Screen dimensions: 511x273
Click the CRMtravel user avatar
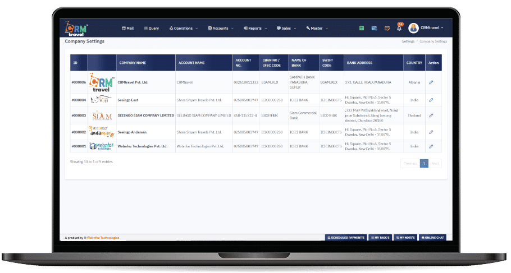pyautogui.click(x=413, y=28)
